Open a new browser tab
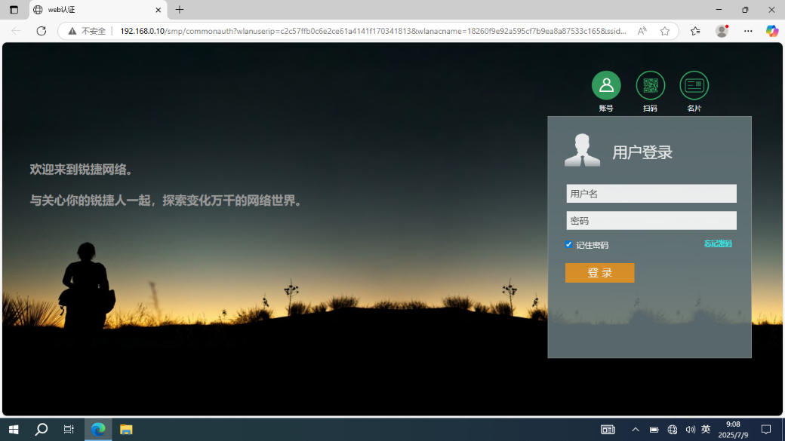This screenshot has height=441, width=785. click(x=180, y=10)
